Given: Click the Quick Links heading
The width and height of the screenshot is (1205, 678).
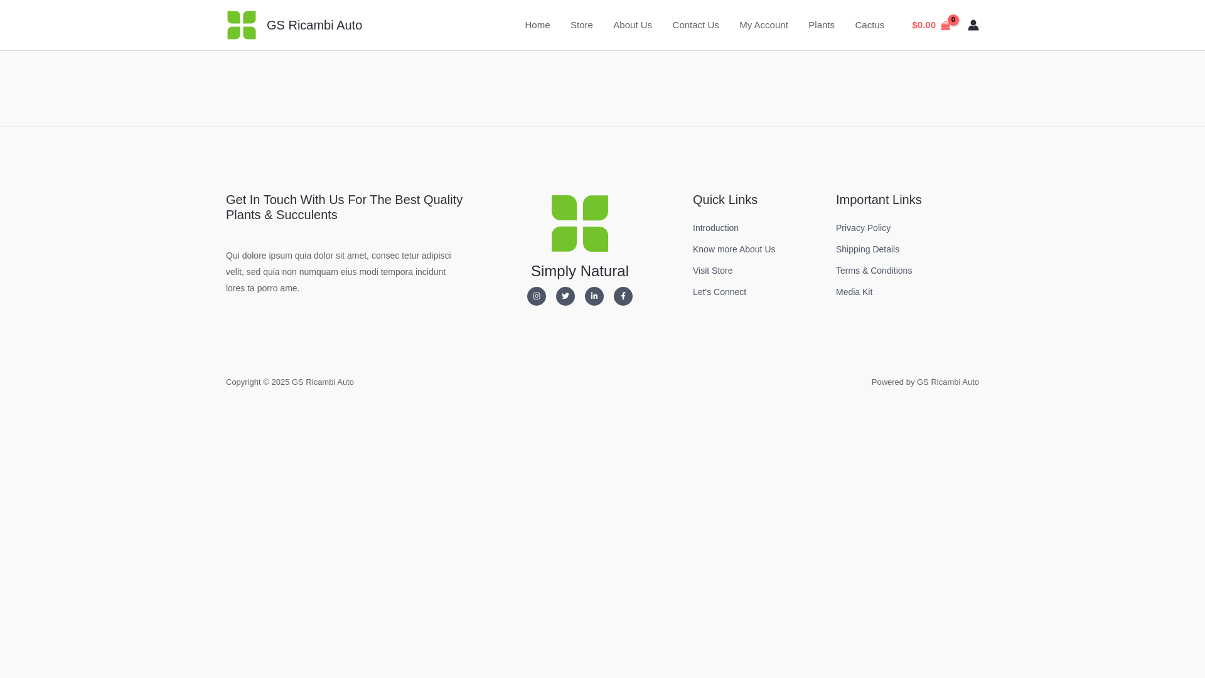Looking at the screenshot, I should (x=725, y=200).
